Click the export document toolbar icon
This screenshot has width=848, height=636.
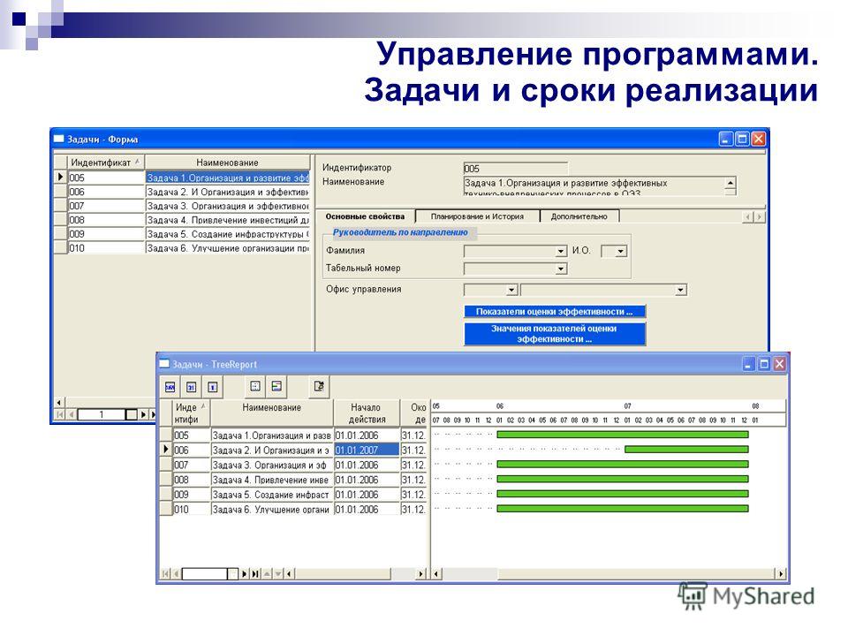pos(319,386)
